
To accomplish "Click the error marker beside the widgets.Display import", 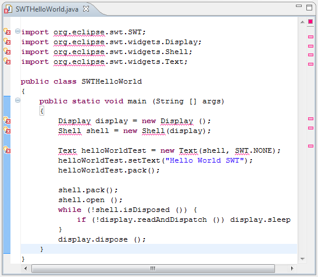I will pos(7,42).
